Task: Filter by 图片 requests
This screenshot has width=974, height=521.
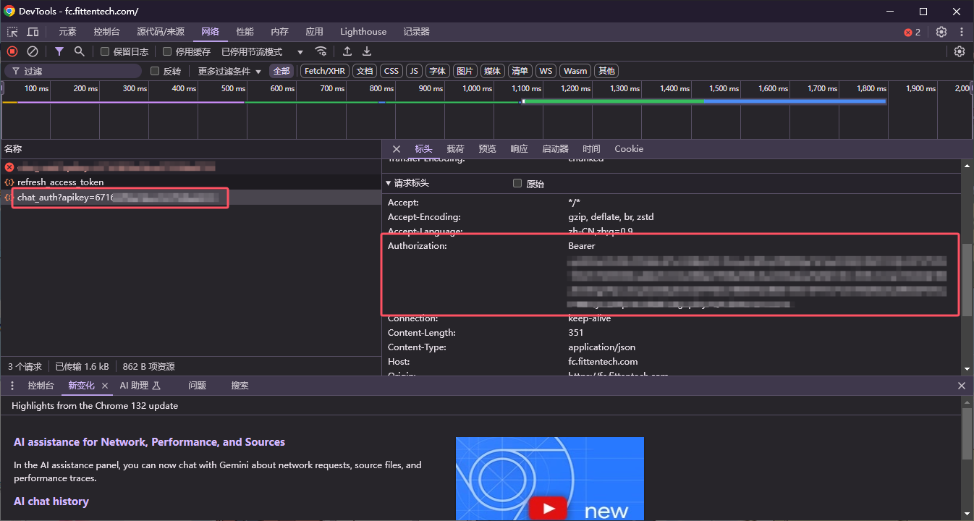Action: pos(465,71)
